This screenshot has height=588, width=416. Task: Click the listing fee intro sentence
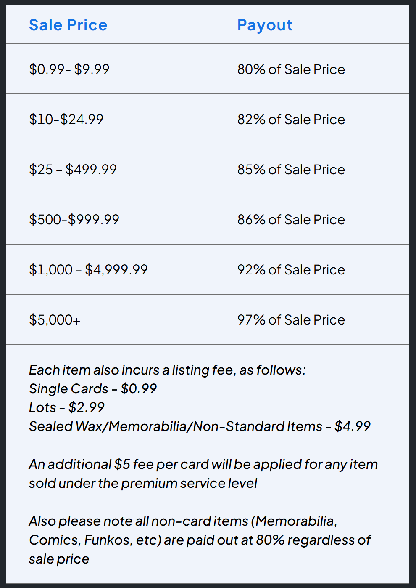pos(167,370)
